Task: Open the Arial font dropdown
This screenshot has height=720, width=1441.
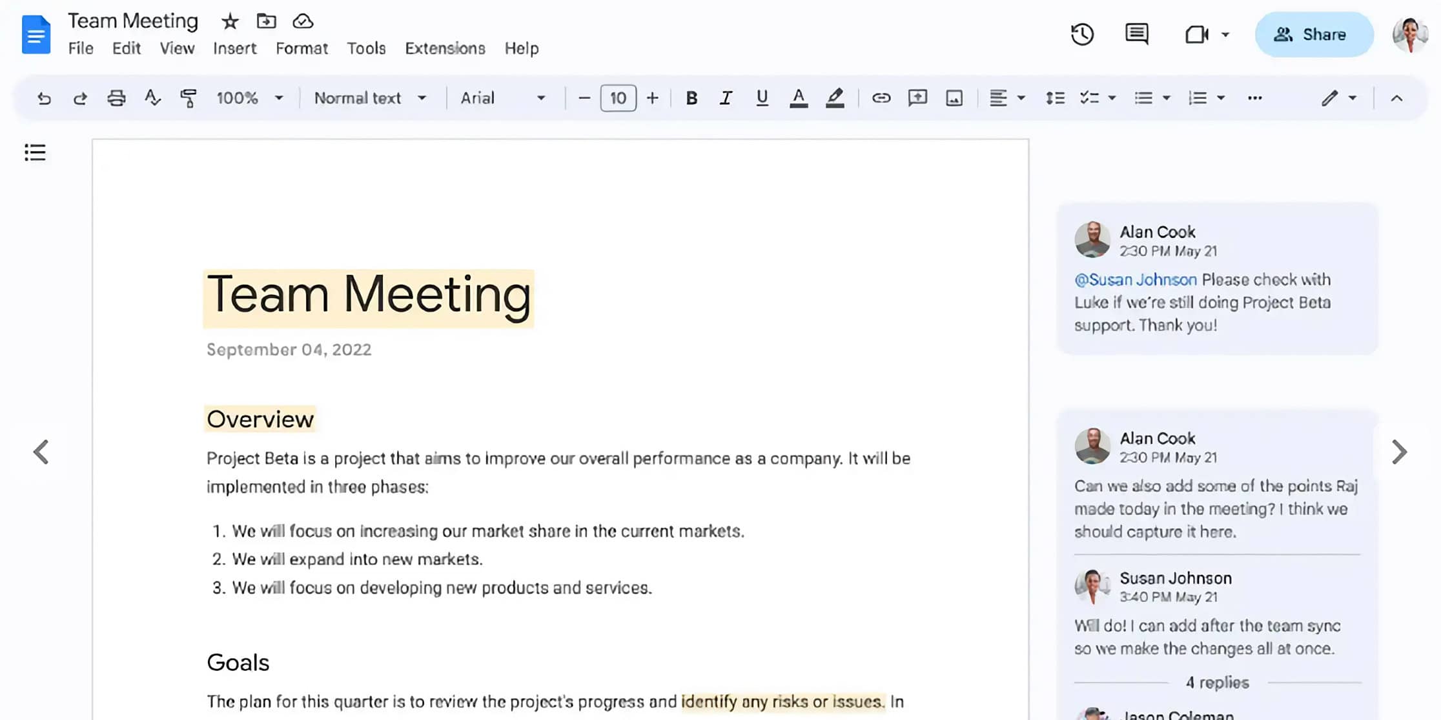Action: point(502,98)
